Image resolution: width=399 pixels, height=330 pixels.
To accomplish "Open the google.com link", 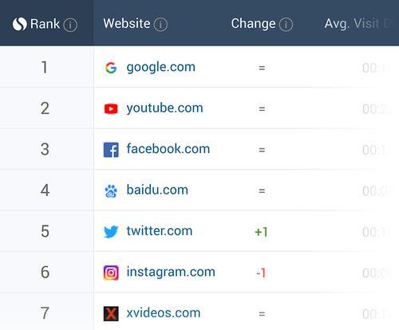I will point(161,67).
